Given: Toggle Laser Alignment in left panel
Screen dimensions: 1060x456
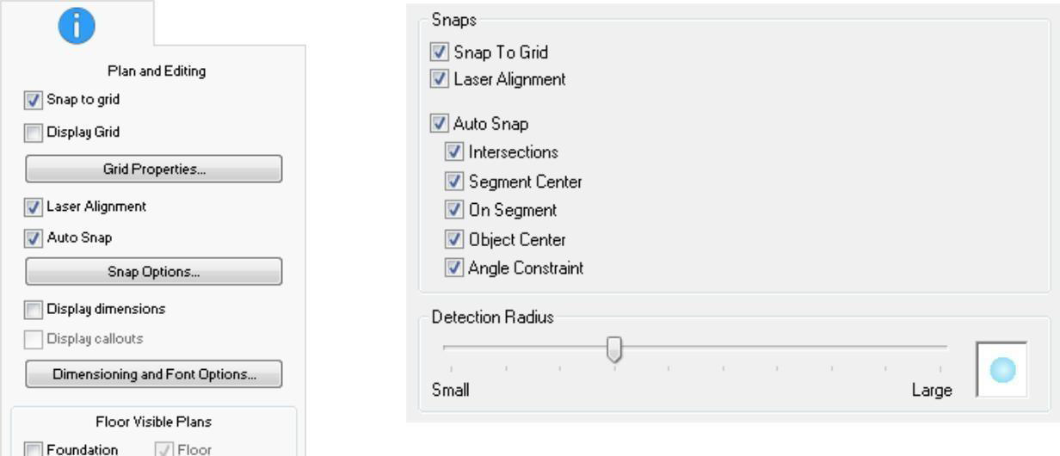Looking at the screenshot, I should point(33,207).
